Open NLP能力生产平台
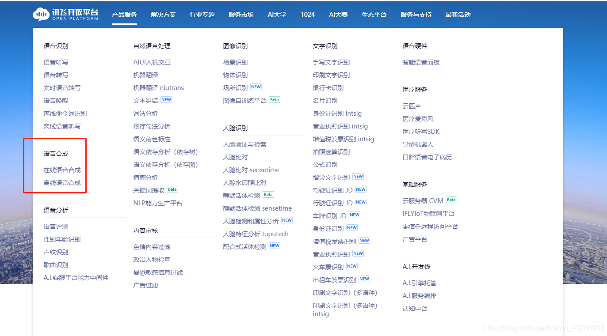Viewport: 607px width, 336px height. [158, 203]
